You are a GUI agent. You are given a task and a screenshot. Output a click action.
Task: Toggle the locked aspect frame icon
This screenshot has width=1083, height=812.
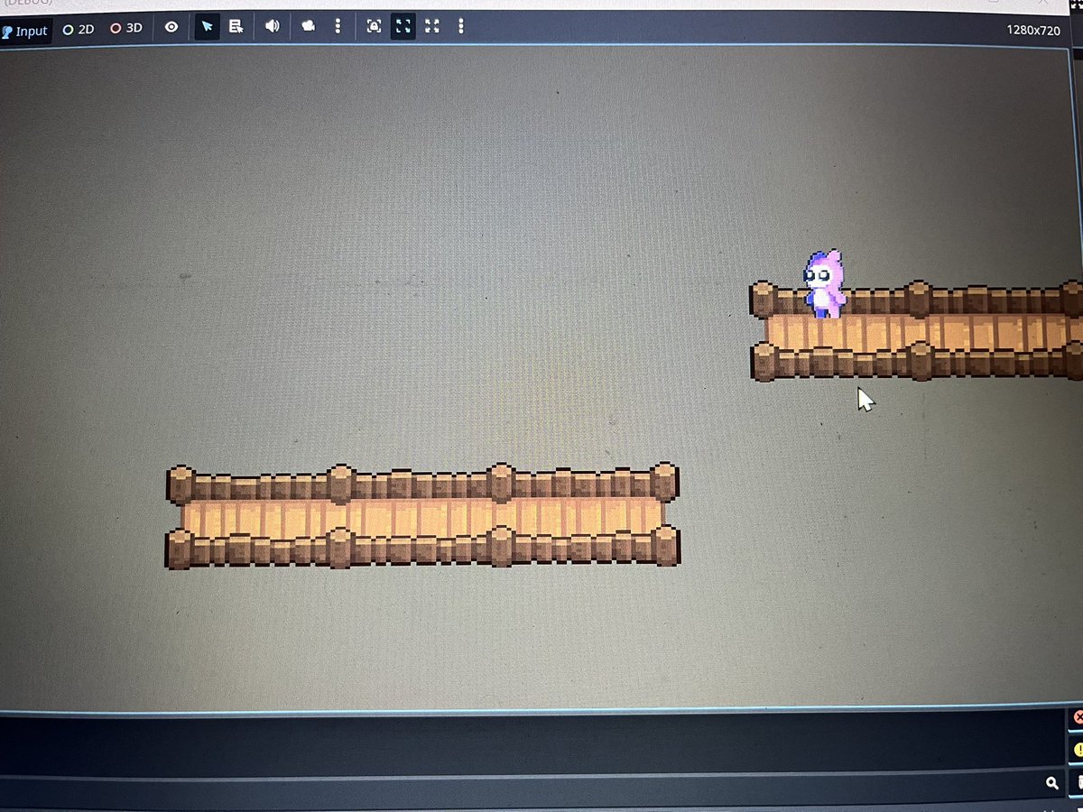(374, 26)
